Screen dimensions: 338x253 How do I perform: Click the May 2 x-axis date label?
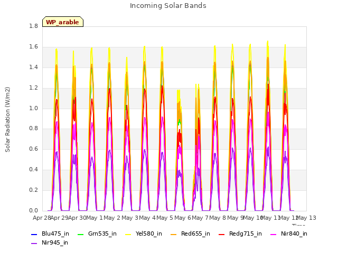click(x=112, y=218)
